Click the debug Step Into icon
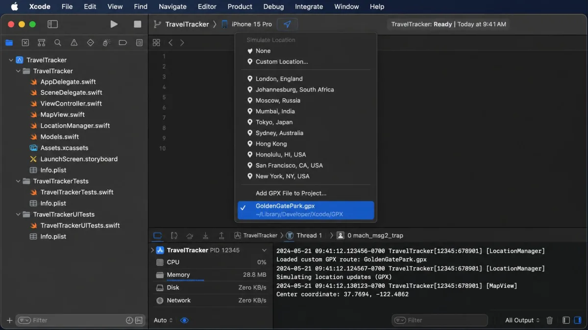 (206, 236)
